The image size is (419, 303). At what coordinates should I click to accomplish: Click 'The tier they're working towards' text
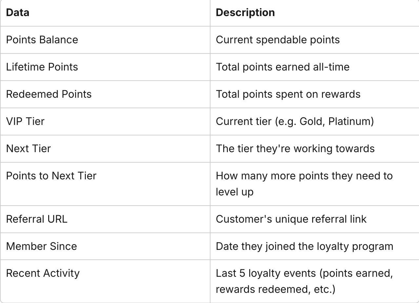point(295,149)
